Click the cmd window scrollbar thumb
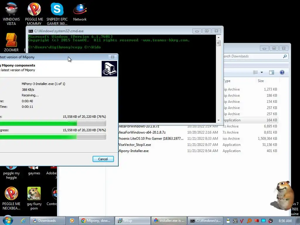 [x=218, y=43]
